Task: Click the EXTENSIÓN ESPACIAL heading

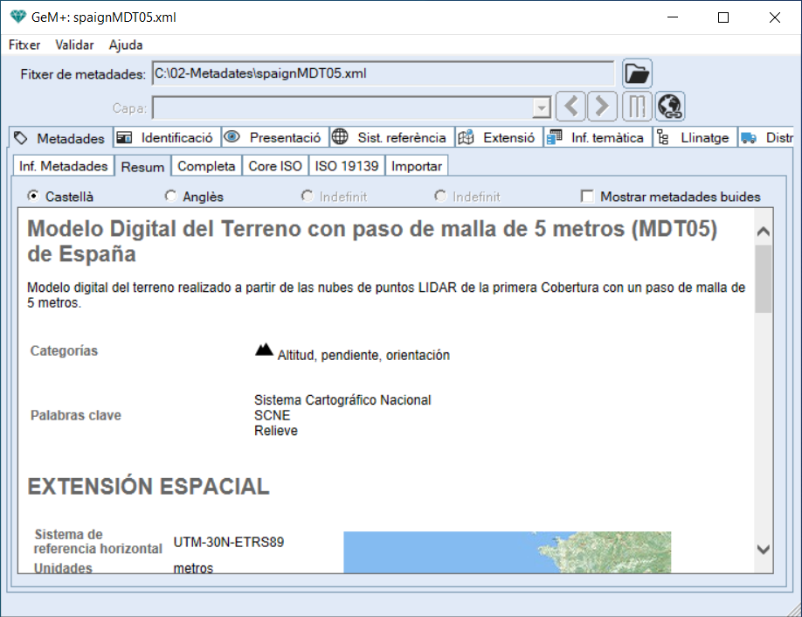Action: (149, 486)
